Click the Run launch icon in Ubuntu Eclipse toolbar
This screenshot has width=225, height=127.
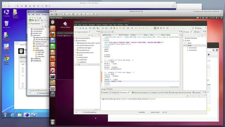[x=94, y=28]
